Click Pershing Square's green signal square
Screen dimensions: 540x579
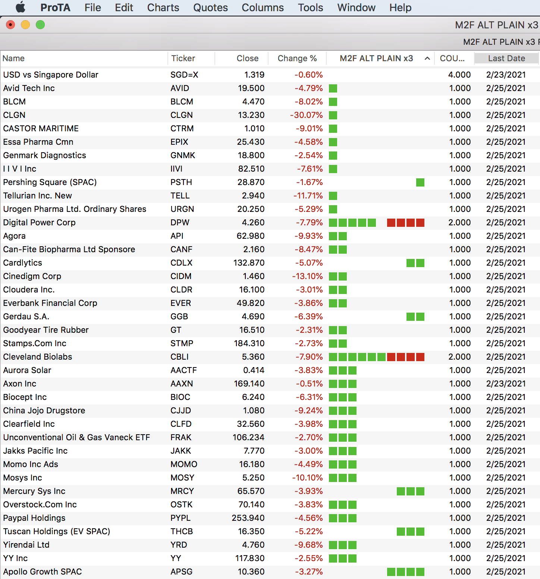point(420,182)
